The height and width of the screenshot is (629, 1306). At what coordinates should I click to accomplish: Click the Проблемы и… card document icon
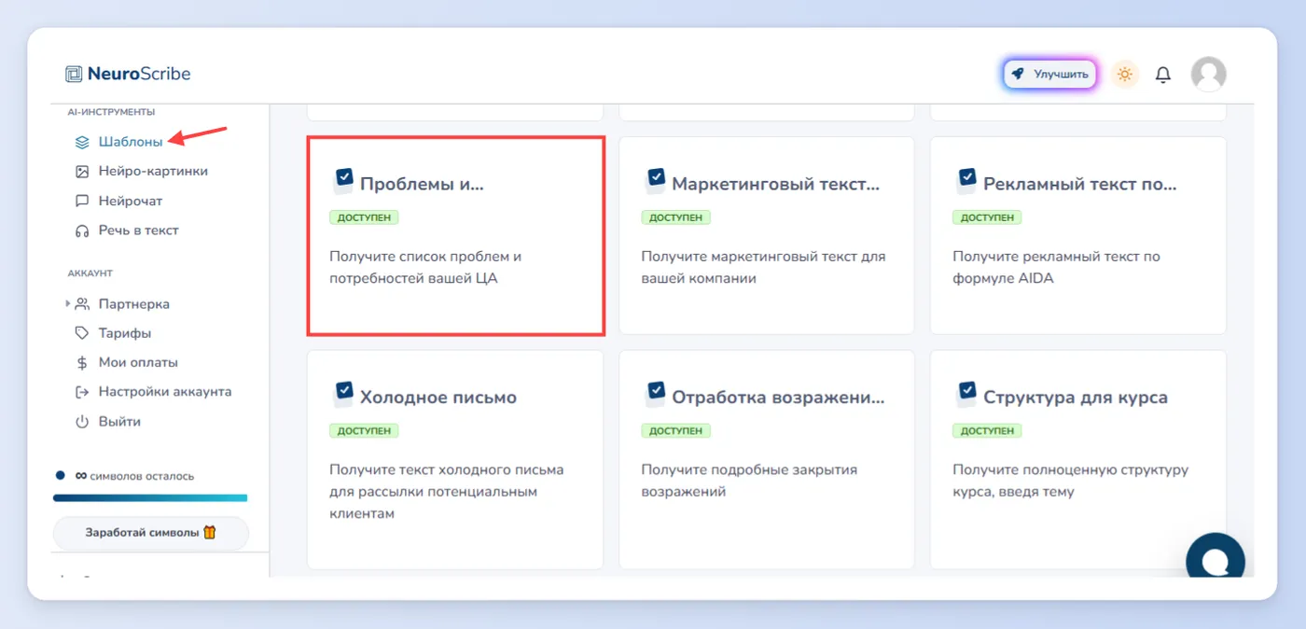(x=343, y=180)
